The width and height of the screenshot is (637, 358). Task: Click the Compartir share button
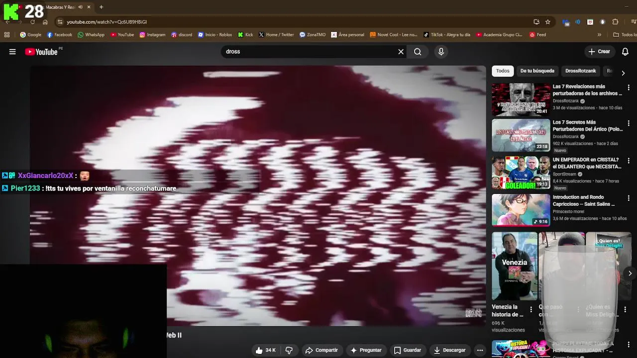tap(321, 350)
